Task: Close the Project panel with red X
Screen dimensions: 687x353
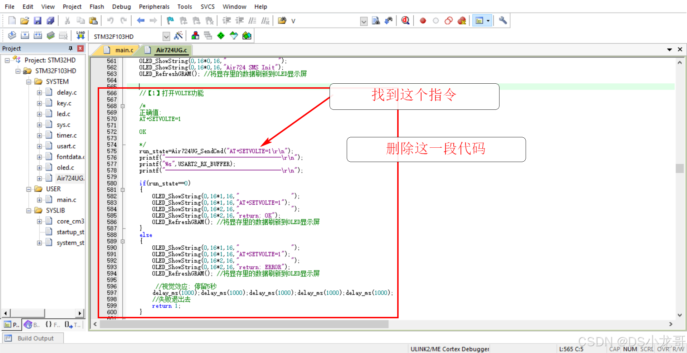Action: coord(81,48)
